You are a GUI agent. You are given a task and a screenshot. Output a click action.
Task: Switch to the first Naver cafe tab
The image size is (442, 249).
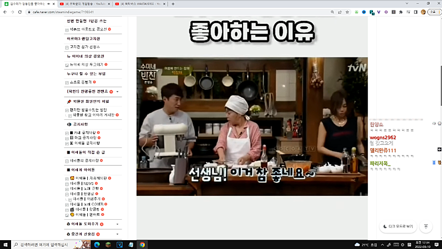pos(29,4)
